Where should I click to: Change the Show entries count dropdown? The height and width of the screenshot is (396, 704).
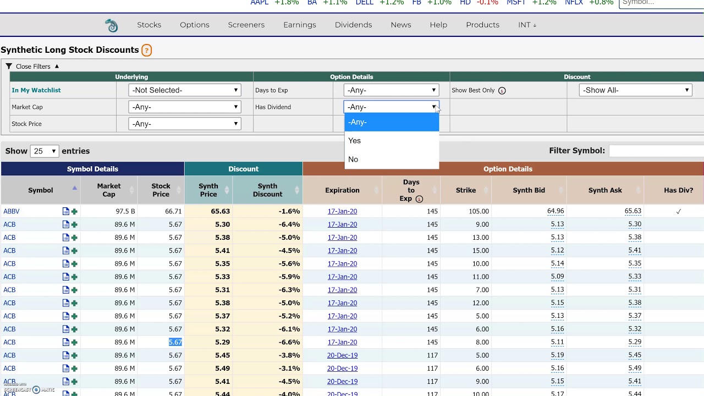point(45,151)
